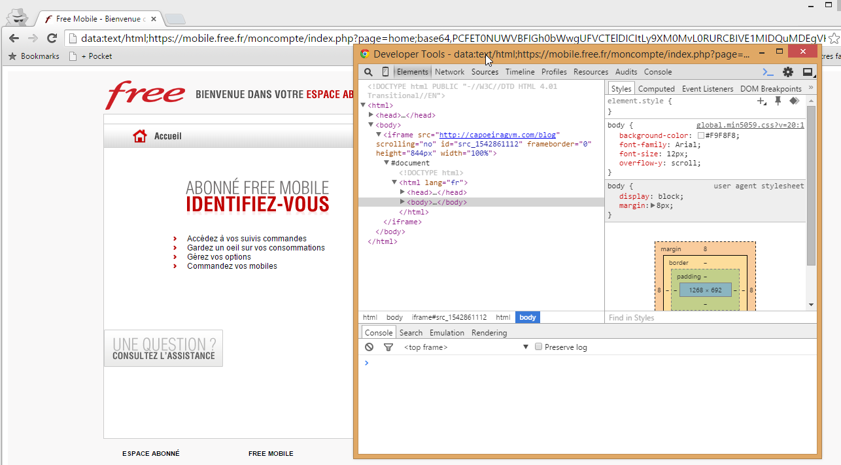Toggle the device mode phone icon
841x465 pixels.
(385, 72)
